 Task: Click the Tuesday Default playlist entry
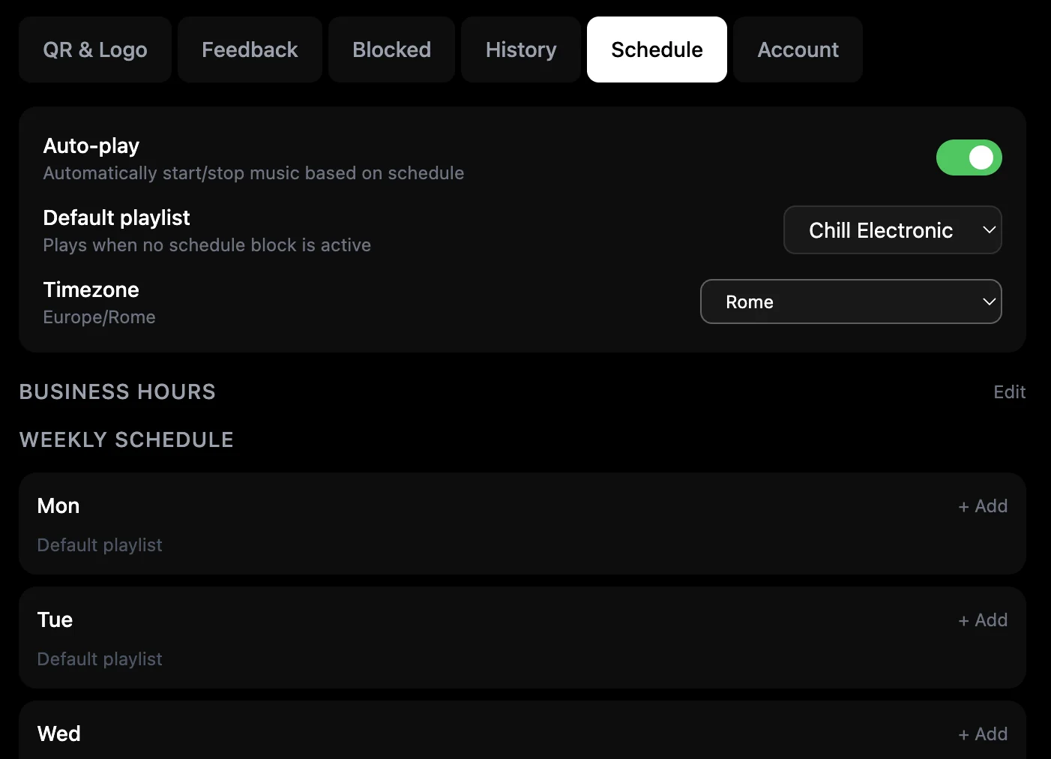coord(99,658)
